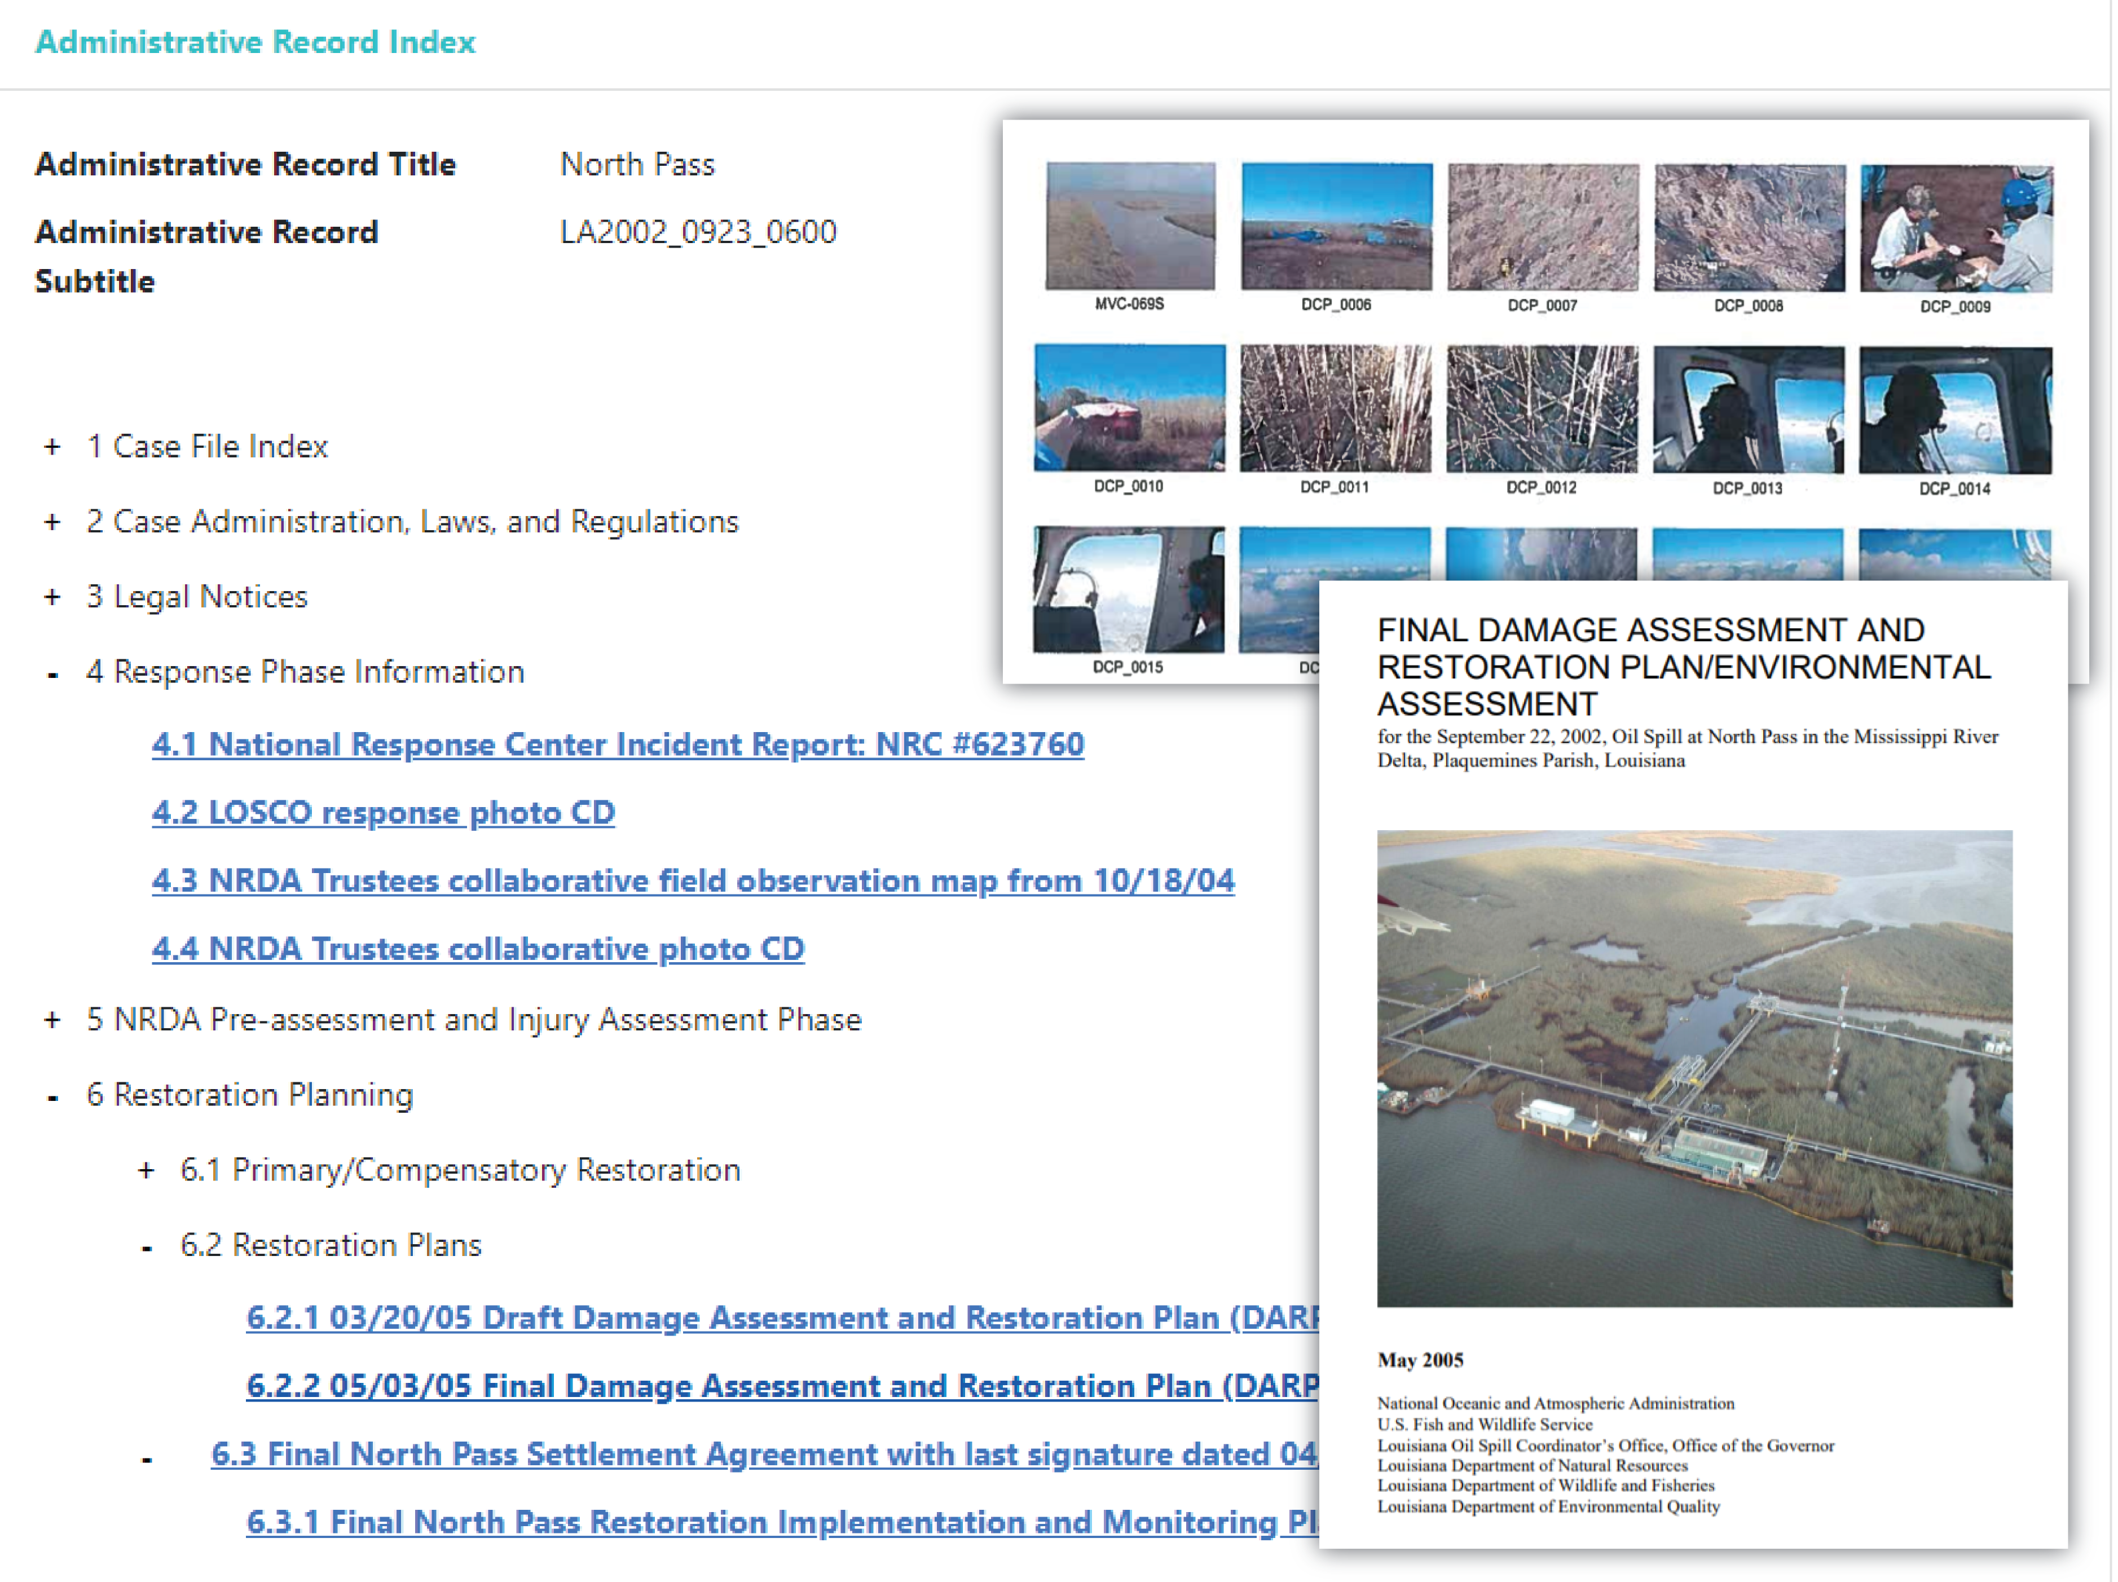Expand 6.1 Primary/Compensatory Restoration subsection
Image resolution: width=2118 pixels, height=1582 pixels.
pos(147,1171)
